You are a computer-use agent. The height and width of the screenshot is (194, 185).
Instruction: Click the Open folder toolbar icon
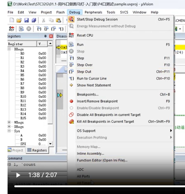(x=19, y=20)
